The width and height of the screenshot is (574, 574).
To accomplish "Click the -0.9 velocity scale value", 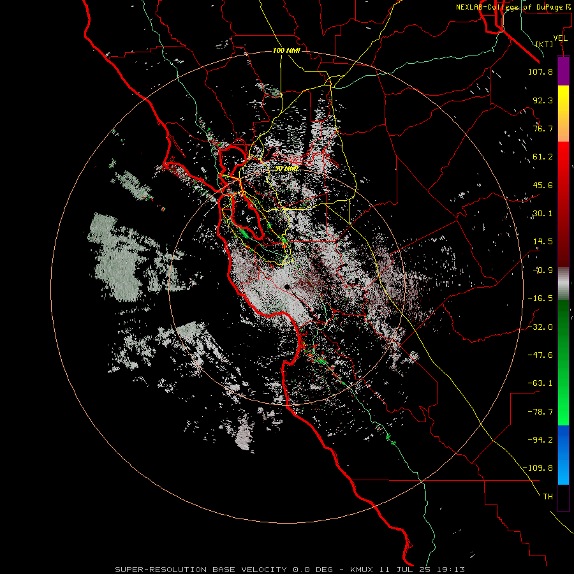I will pos(543,270).
